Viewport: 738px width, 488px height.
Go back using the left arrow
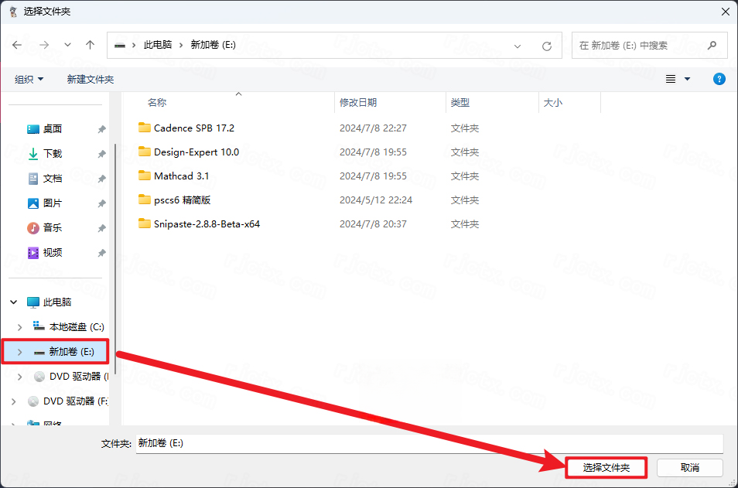(x=17, y=45)
